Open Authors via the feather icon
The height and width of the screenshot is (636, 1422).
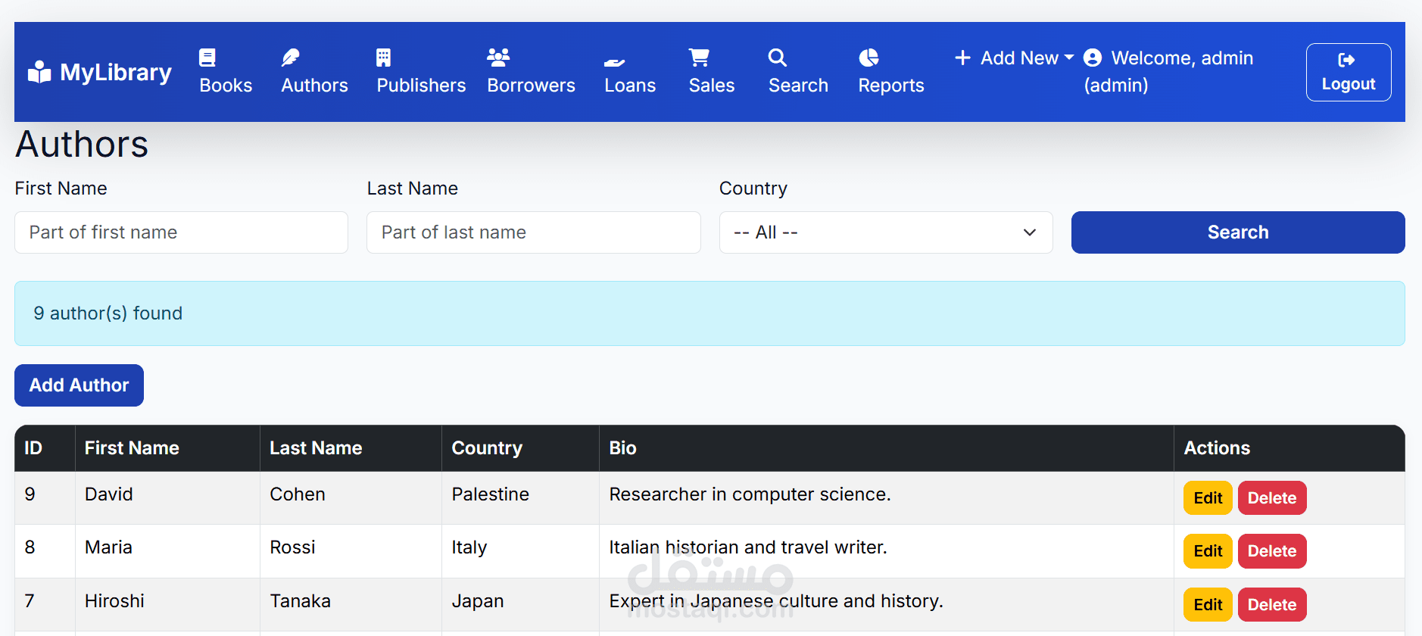point(291,58)
